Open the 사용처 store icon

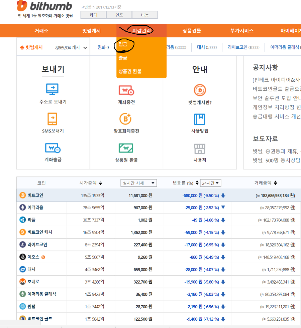pos(199,148)
